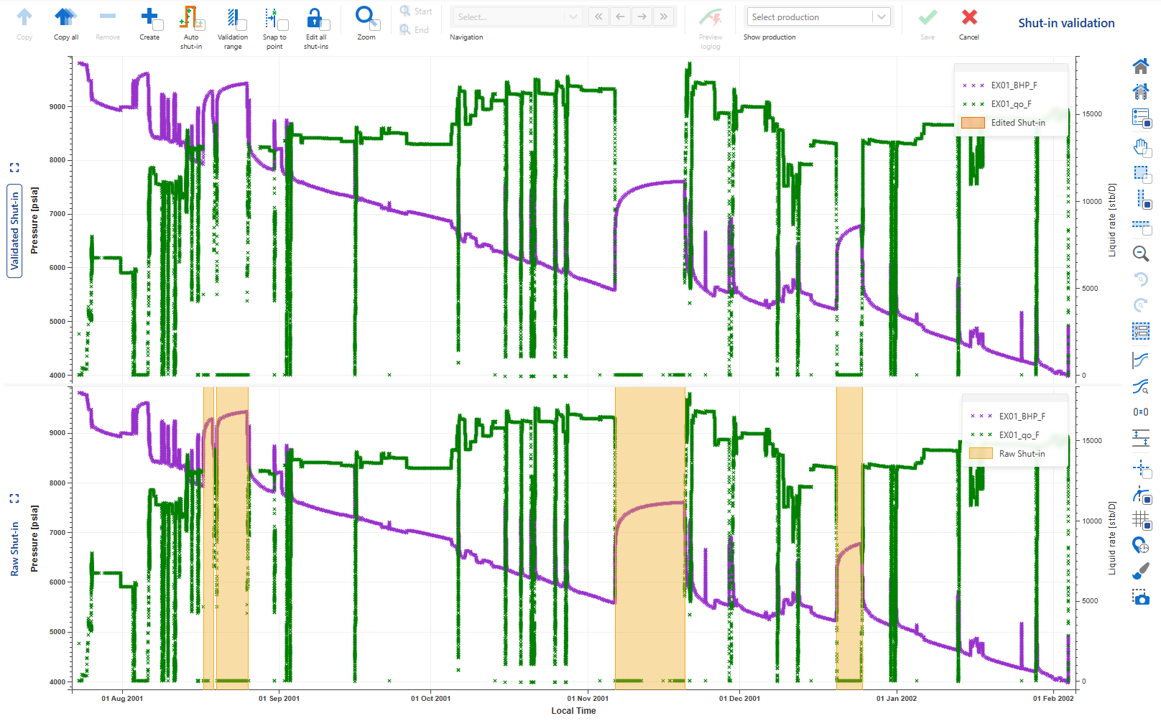Expand the Raw Shut-in plot panel
Image resolution: width=1161 pixels, height=721 pixels.
click(x=14, y=498)
